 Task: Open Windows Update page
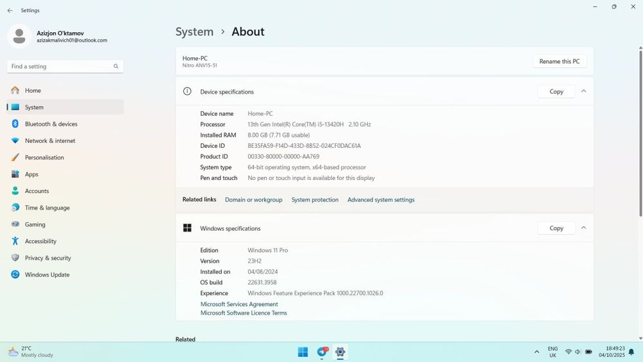(65, 275)
